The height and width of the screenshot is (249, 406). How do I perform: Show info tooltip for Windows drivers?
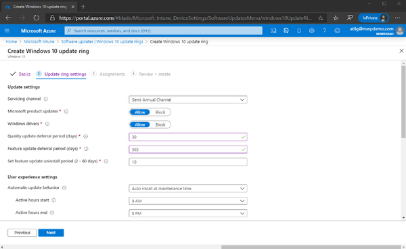(x=47, y=124)
